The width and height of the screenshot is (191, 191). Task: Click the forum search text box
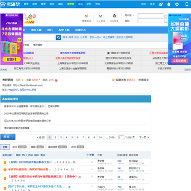[39, 38]
